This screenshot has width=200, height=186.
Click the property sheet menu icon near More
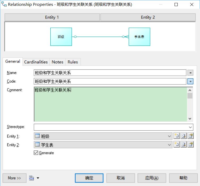coord(31,178)
